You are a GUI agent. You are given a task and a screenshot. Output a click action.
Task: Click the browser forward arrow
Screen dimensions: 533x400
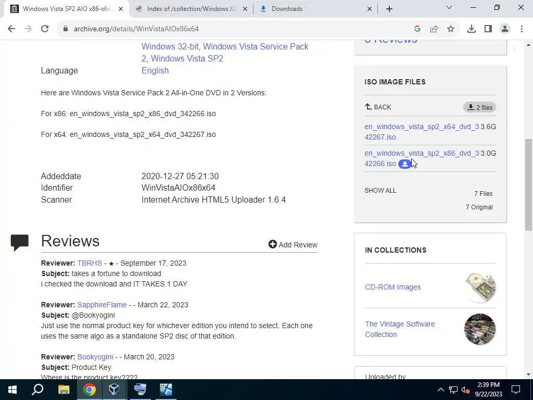[x=28, y=29]
